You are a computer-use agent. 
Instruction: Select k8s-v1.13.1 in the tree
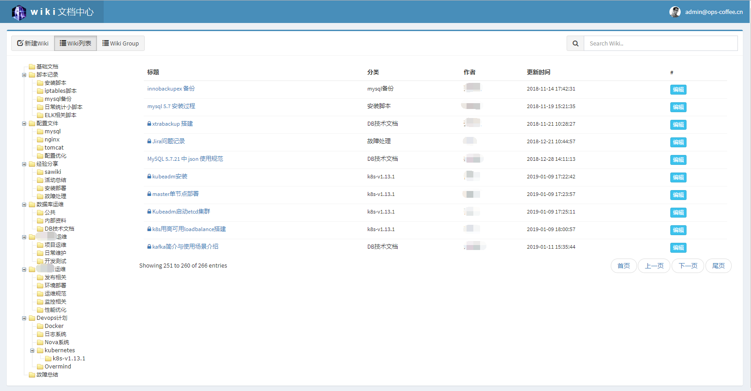[69, 359]
